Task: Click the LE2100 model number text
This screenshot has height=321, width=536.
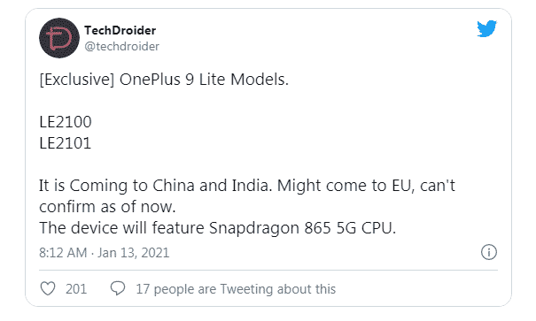Action: [x=66, y=122]
